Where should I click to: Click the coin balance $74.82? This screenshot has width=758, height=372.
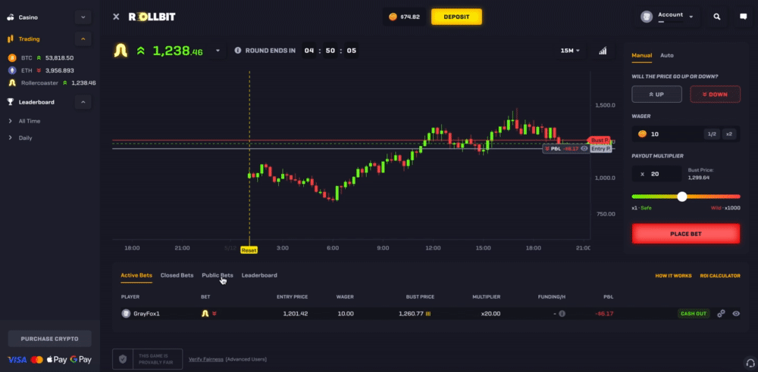pos(405,17)
